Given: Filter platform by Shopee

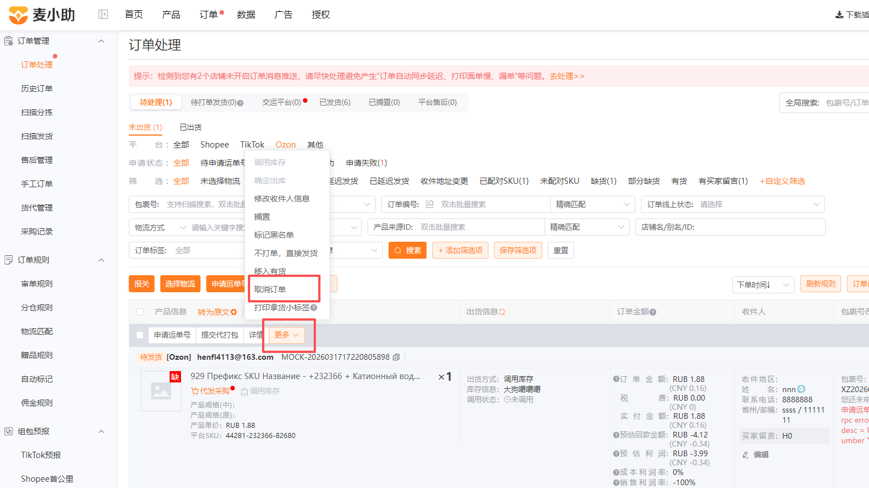Looking at the screenshot, I should click(x=214, y=145).
